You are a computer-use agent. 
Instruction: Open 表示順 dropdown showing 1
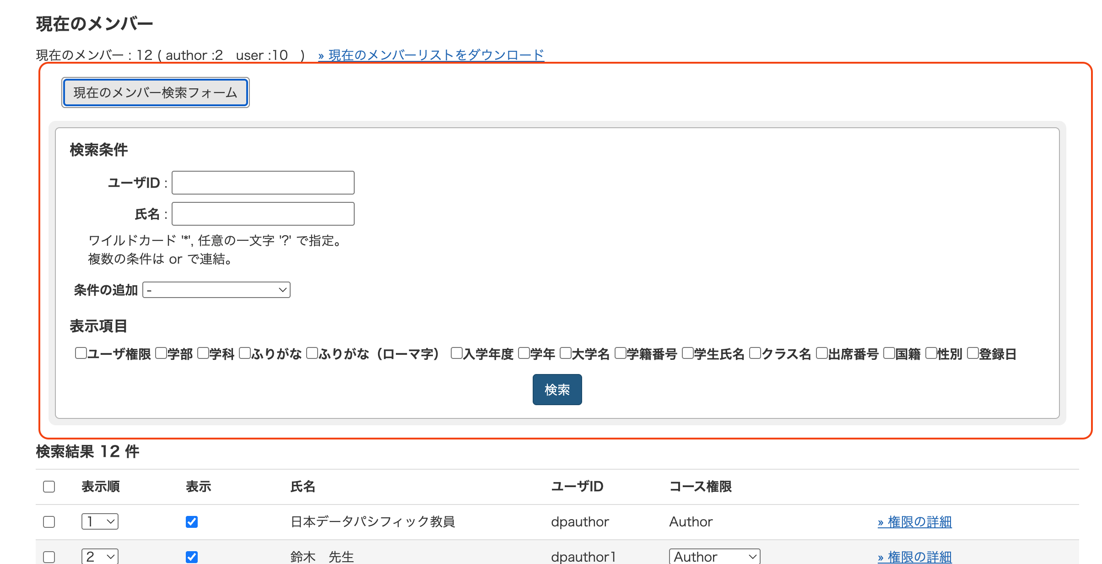[100, 521]
